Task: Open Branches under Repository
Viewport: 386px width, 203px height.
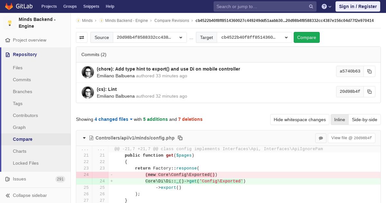Action: 23,92
